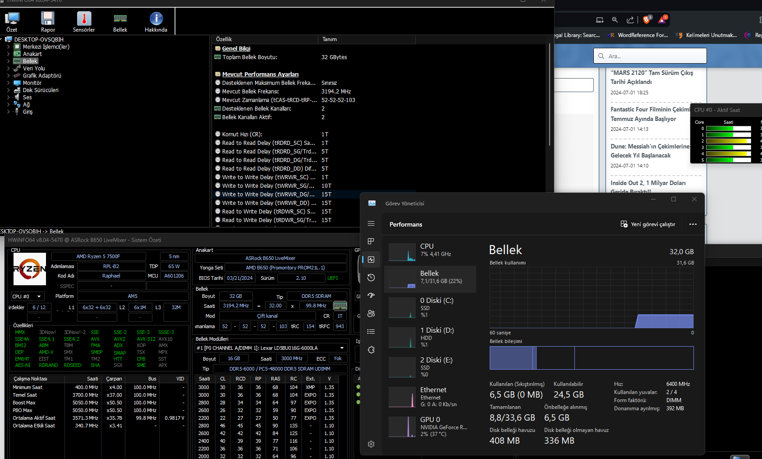The image size is (762, 459).
Task: Expand Disk Sürücüleri tree node
Action: point(8,90)
